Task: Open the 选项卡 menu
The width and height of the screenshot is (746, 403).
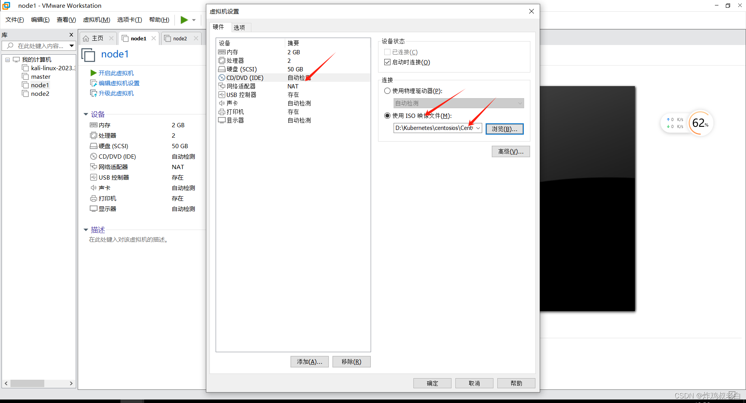Action: pyautogui.click(x=130, y=20)
